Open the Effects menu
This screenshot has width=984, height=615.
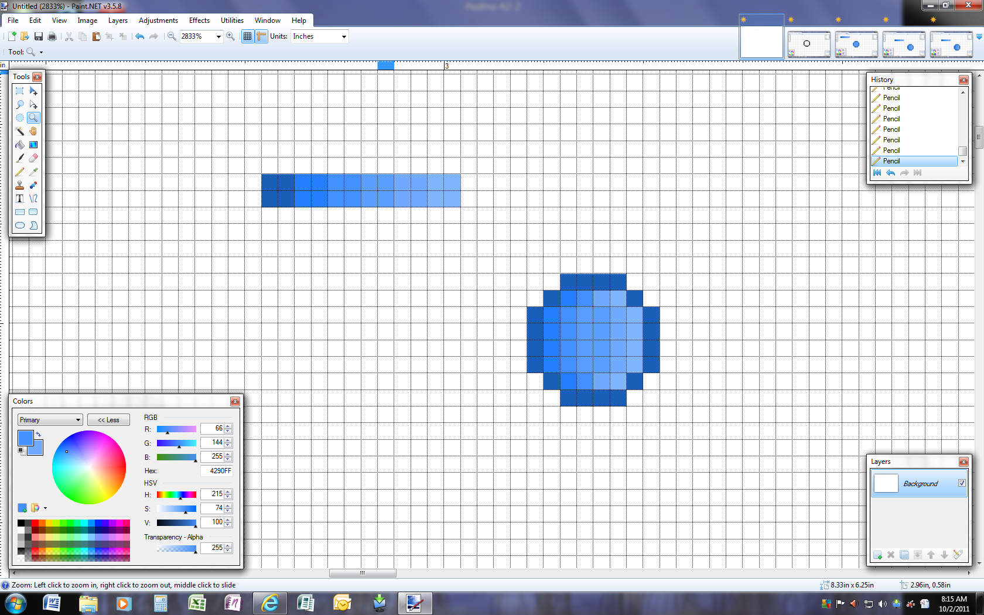point(199,20)
